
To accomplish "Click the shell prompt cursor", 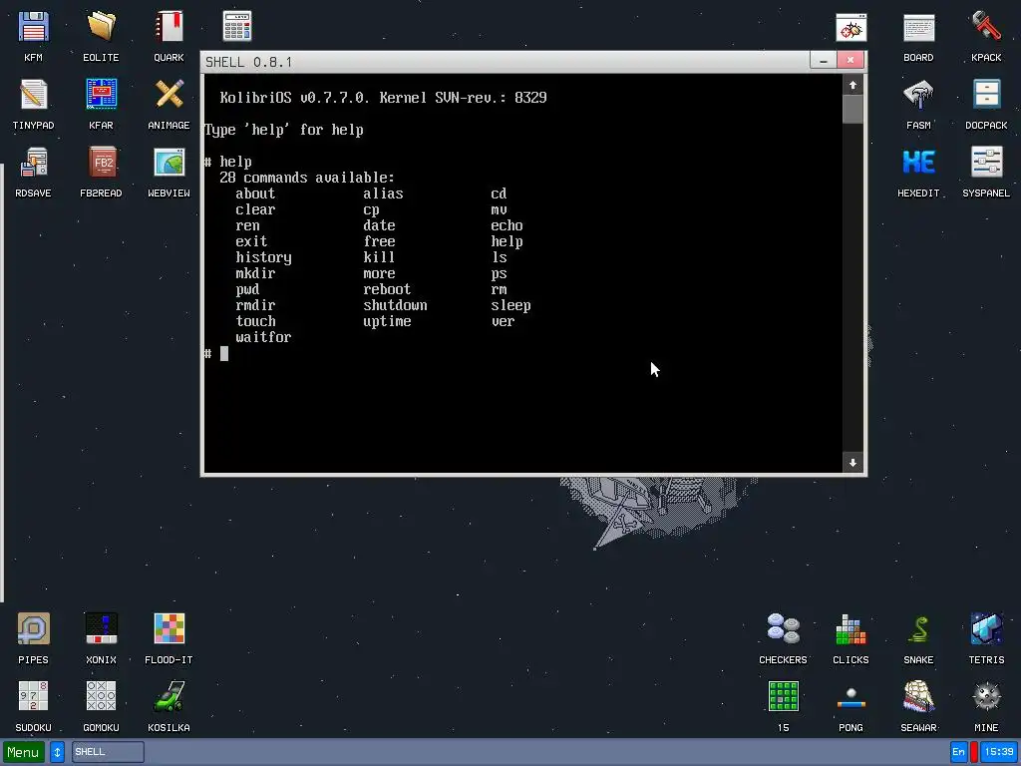I will [x=224, y=354].
